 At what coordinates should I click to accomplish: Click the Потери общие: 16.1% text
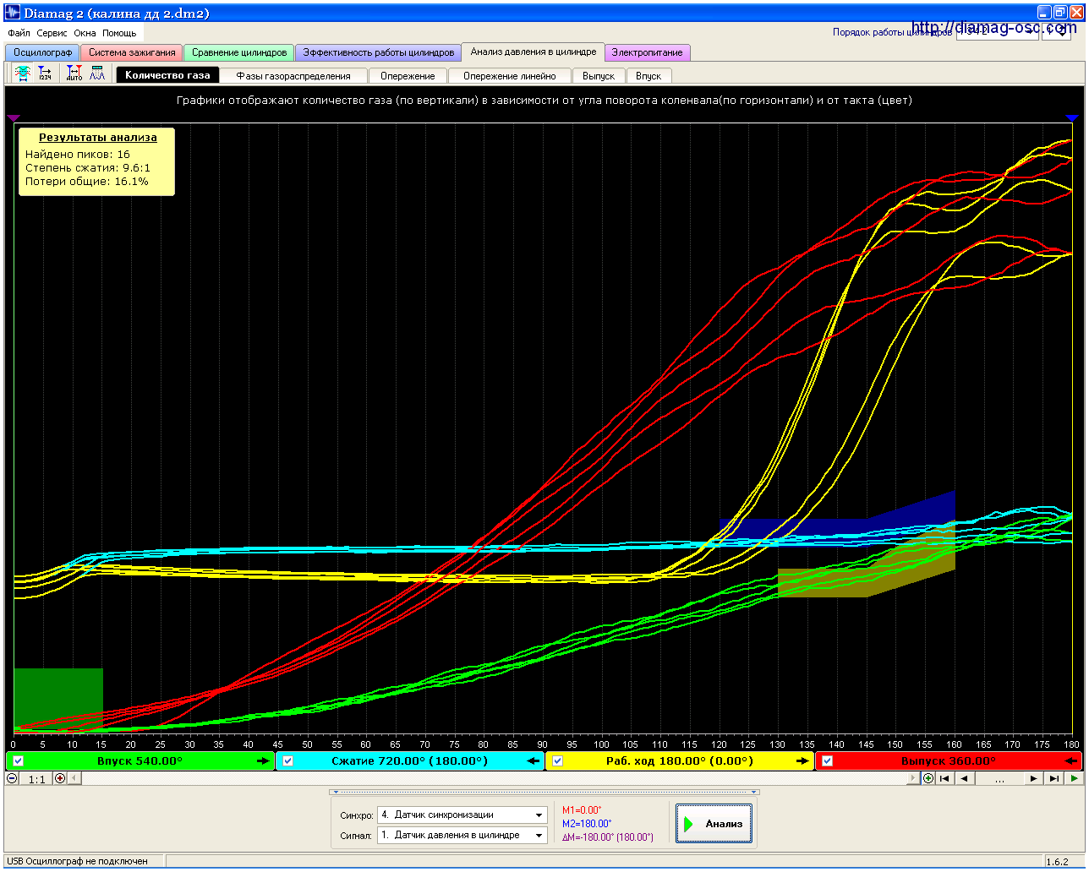[87, 182]
